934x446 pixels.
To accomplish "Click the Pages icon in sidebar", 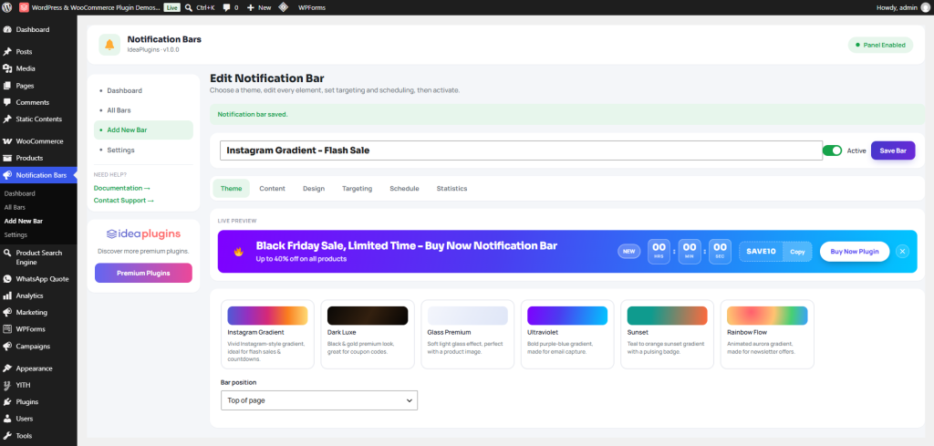I will pyautogui.click(x=7, y=86).
